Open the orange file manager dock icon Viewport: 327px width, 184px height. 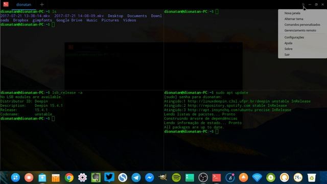(x=56, y=178)
